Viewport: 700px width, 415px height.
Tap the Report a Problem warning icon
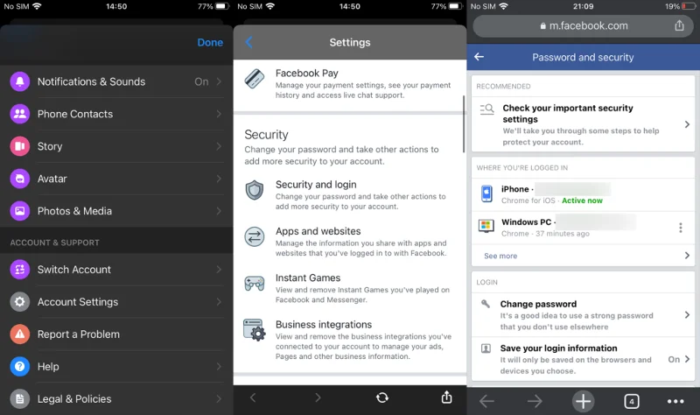pos(19,334)
